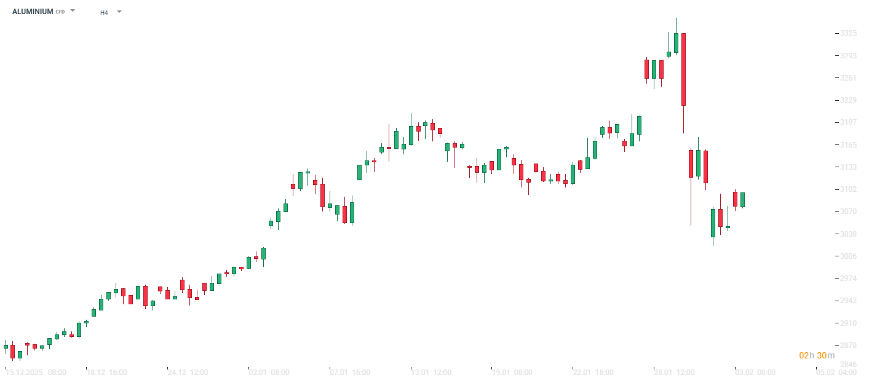This screenshot has width=877, height=383.
Task: Click the tallest red candle after the peak
Action: pyautogui.click(x=683, y=69)
